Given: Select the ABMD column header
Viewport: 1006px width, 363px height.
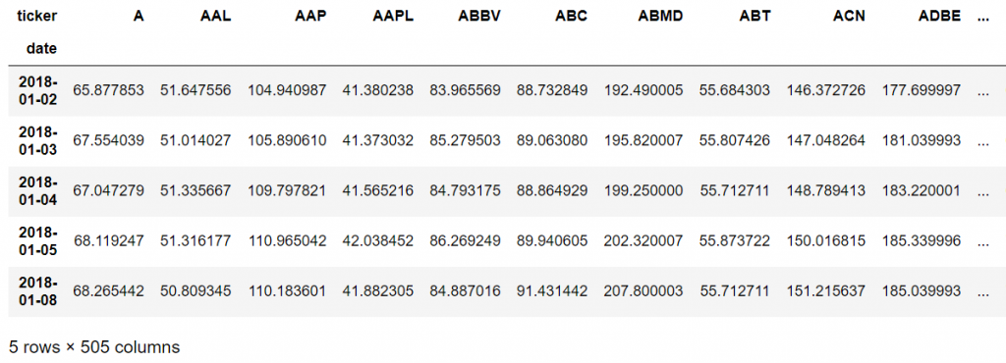Looking at the screenshot, I should pyautogui.click(x=661, y=17).
